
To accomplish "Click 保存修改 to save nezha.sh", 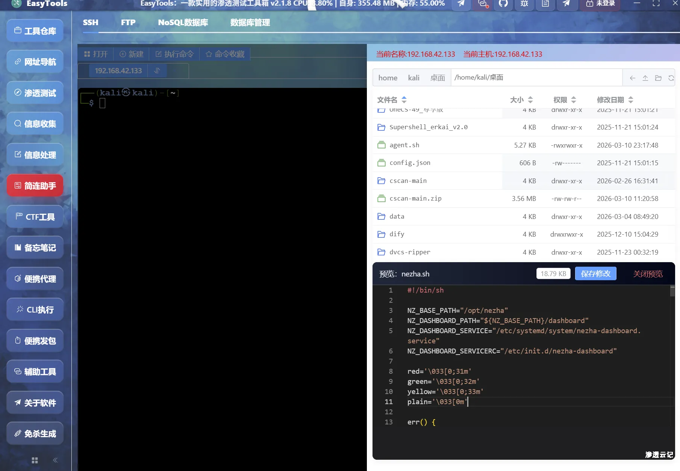I will coord(595,273).
